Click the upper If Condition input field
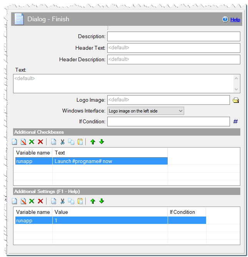The image size is (248, 257). (x=168, y=122)
